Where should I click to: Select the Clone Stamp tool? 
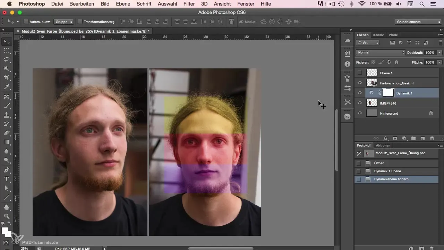click(7, 115)
